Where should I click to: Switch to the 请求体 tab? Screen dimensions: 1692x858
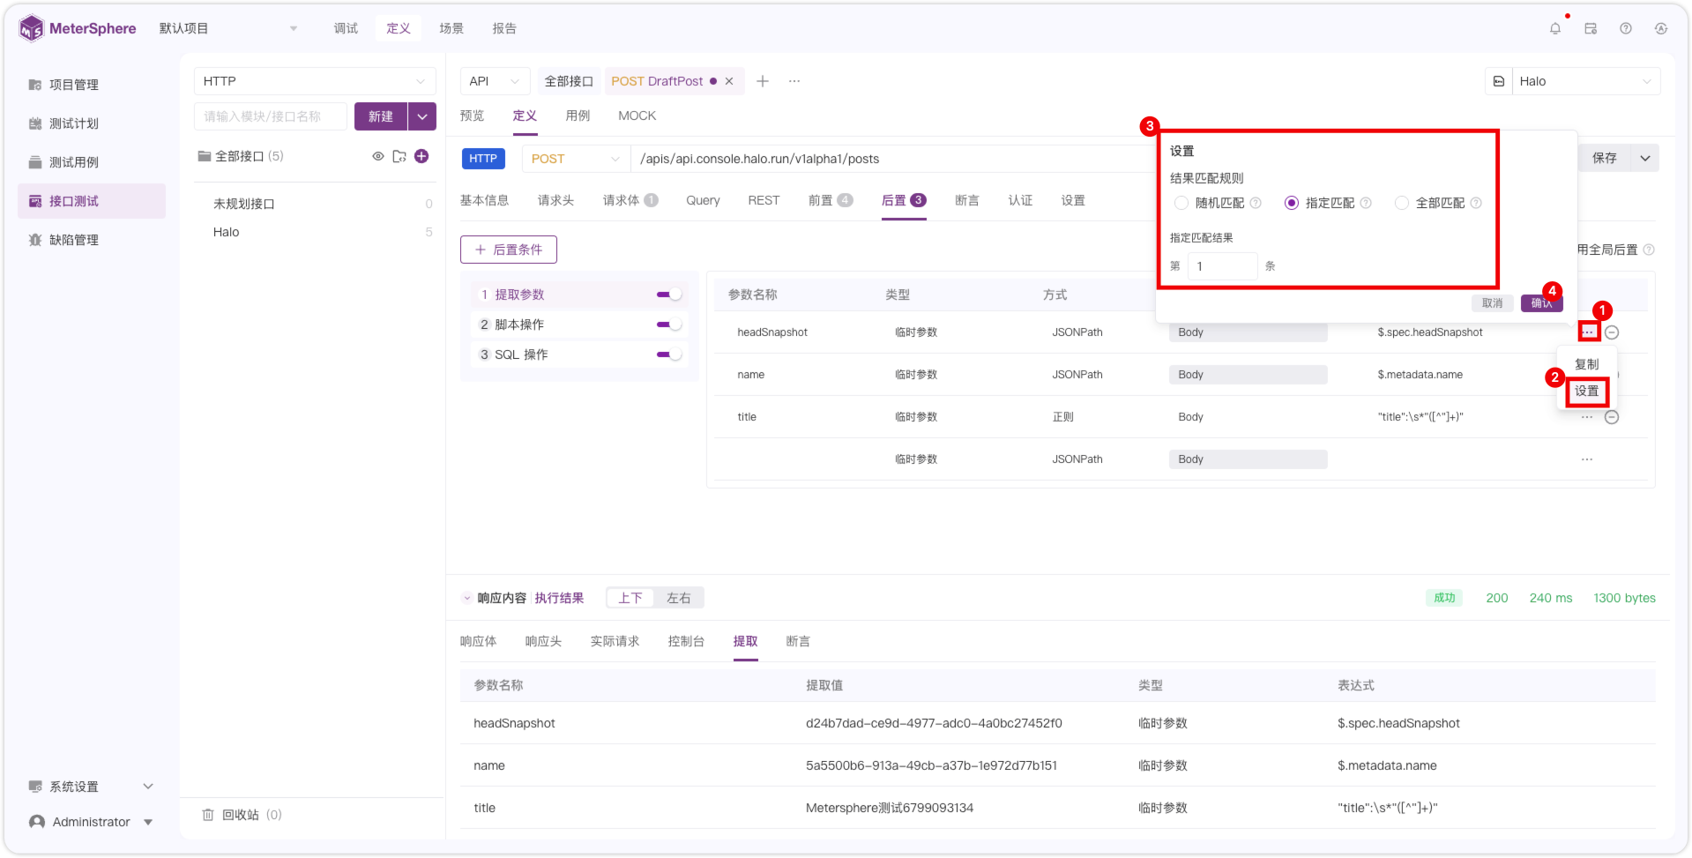(630, 200)
